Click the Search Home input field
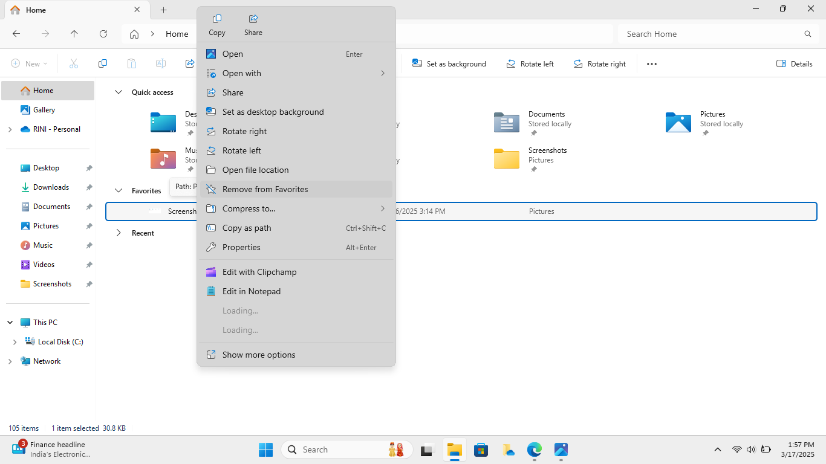 tap(711, 34)
